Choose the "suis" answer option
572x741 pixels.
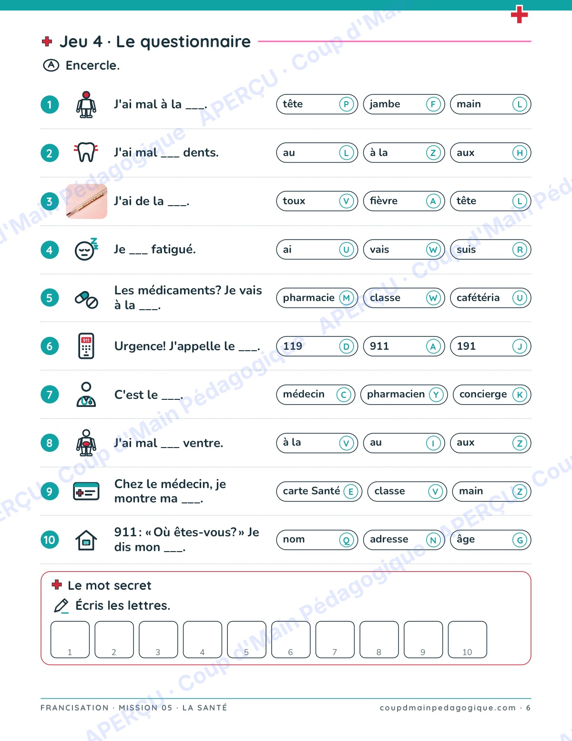click(490, 250)
